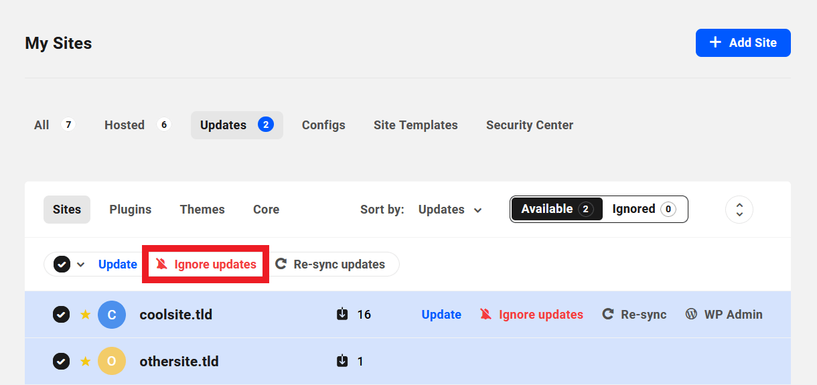Open the bulk selection dropdown arrow
The image size is (817, 385).
[81, 264]
